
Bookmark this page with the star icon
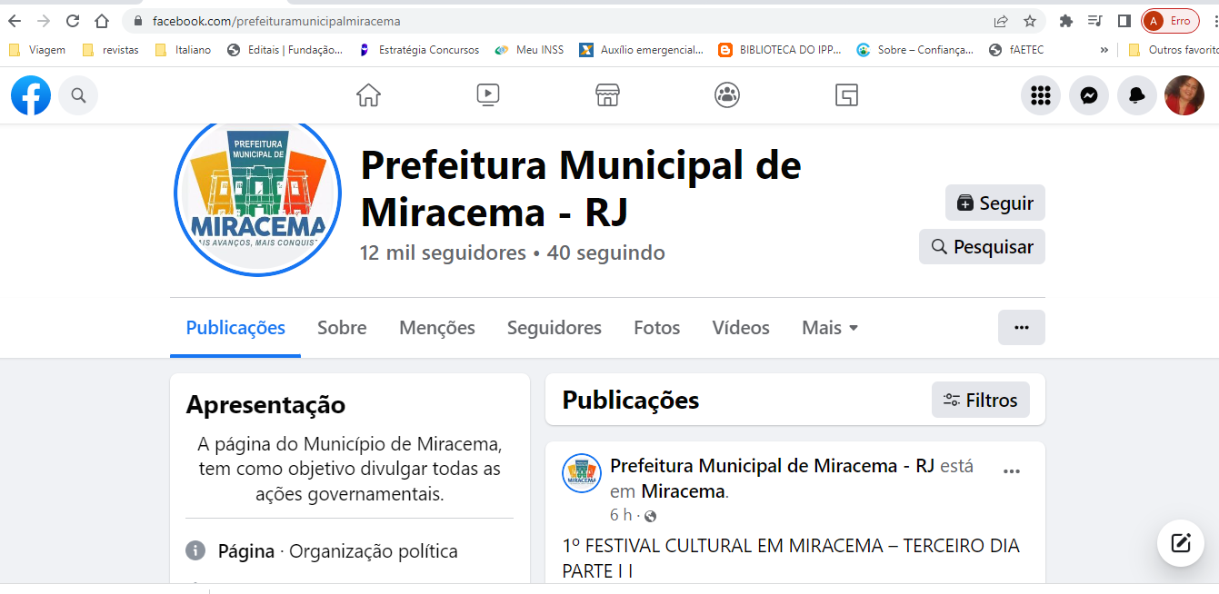click(x=1030, y=21)
